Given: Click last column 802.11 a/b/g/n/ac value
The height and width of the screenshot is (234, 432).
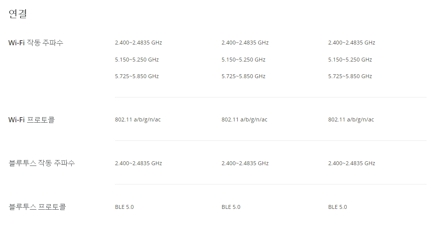Looking at the screenshot, I should point(351,120).
